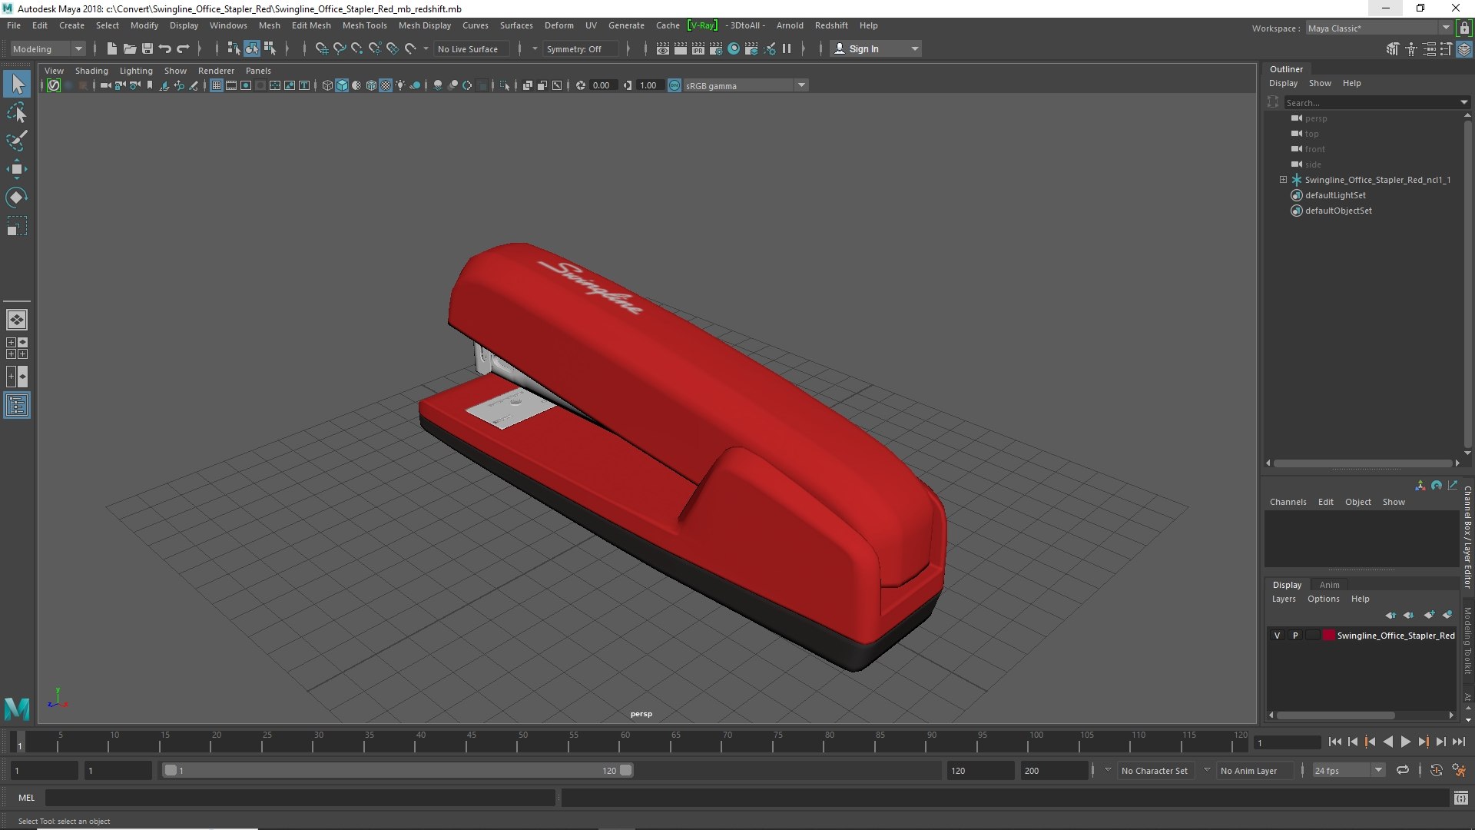Screen dimensions: 1475x830
Task: Toggle viewport color management icon
Action: pyautogui.click(x=675, y=85)
